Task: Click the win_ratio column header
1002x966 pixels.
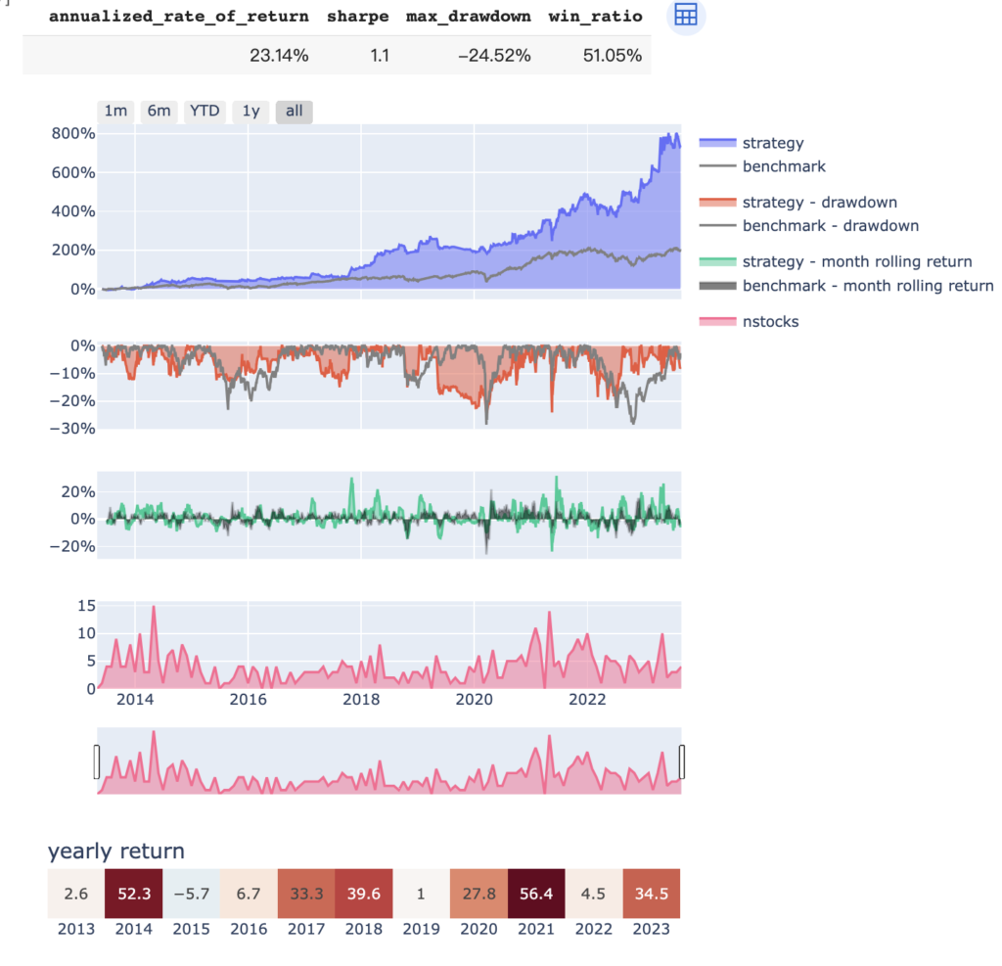Action: click(596, 17)
